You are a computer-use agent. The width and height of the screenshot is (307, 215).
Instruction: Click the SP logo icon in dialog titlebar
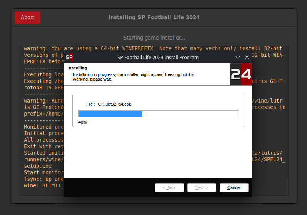click(69, 57)
